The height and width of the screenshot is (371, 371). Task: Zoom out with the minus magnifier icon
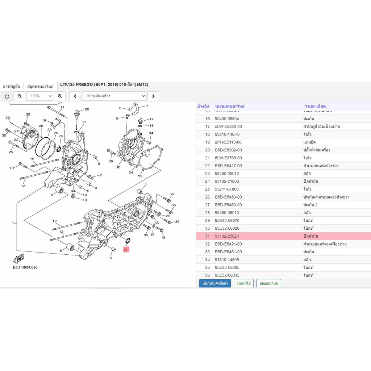(x=20, y=96)
